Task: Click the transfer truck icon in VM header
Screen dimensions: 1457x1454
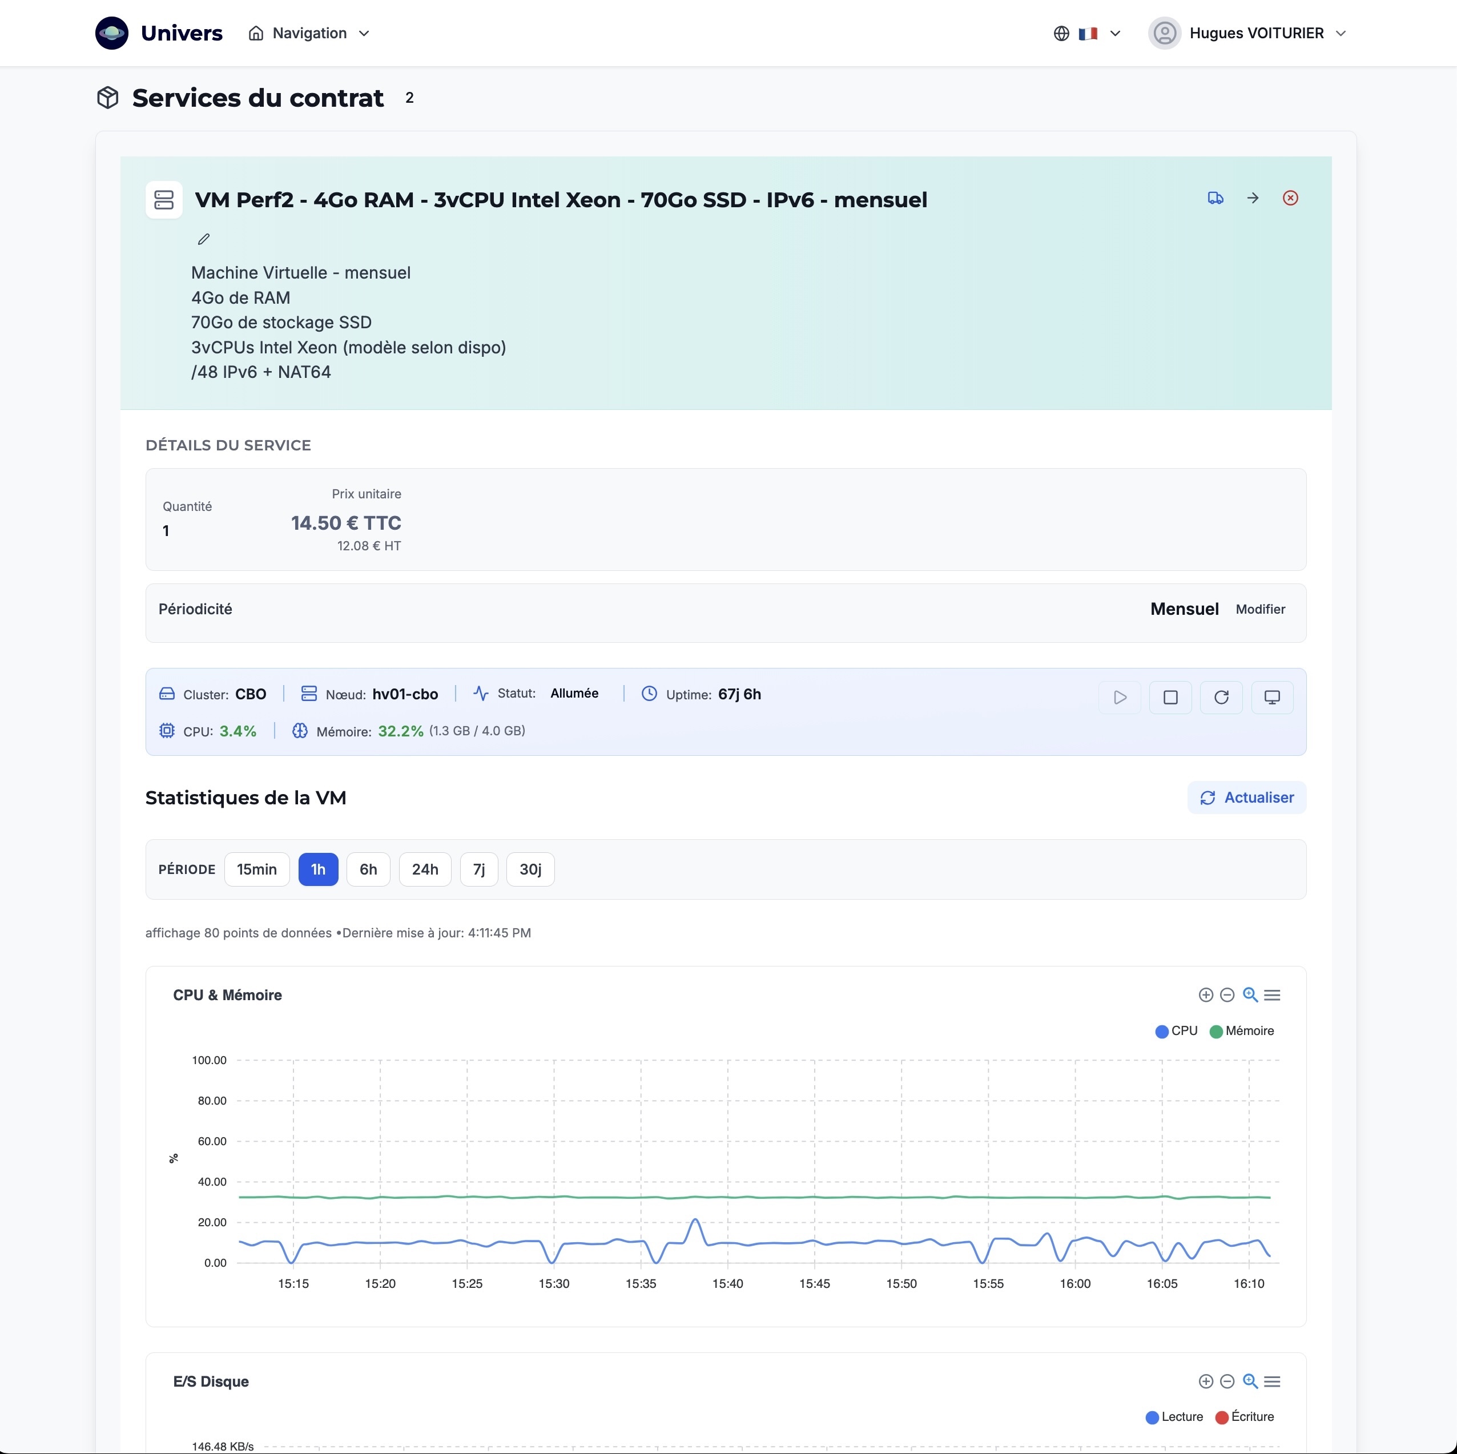Action: point(1215,198)
